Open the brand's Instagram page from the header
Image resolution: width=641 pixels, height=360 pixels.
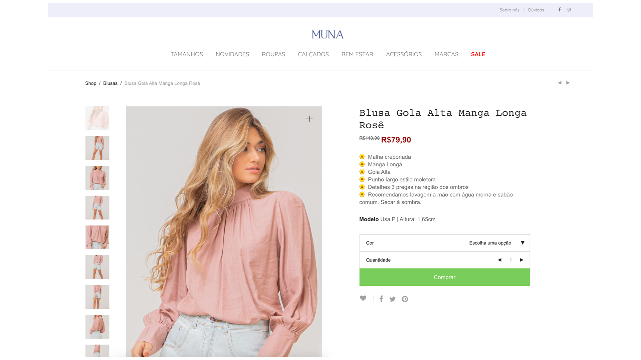point(569,10)
